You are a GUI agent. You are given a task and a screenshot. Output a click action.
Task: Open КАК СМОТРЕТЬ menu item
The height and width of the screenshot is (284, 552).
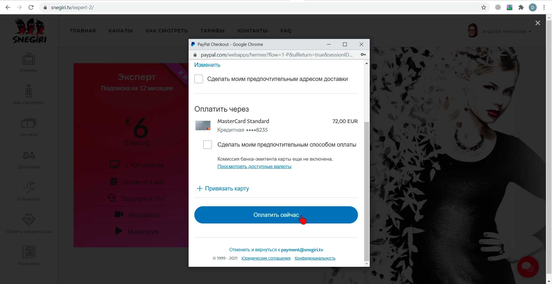pyautogui.click(x=167, y=31)
